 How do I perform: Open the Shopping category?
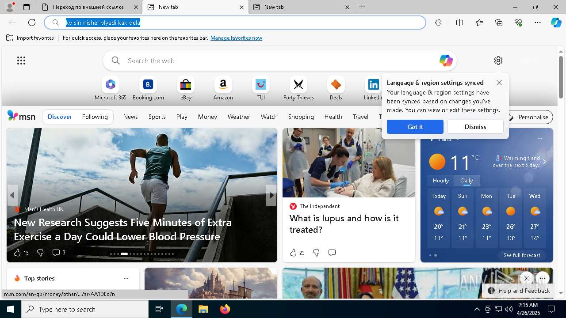301,117
